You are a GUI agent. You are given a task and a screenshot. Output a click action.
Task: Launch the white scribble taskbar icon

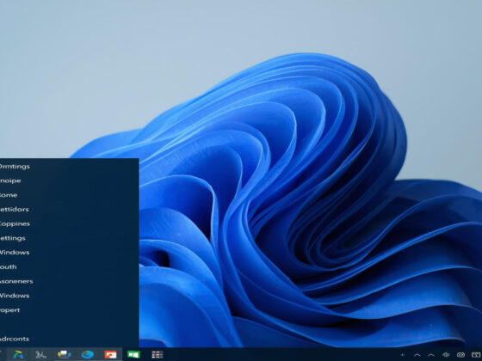click(40, 355)
